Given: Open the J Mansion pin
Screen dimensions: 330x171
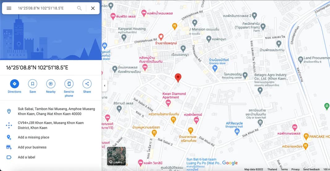Looking at the screenshot, I should 195,23.
